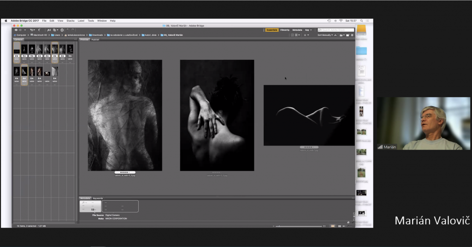Open the Adobe Bridge CC 2017 menu

tap(25, 21)
